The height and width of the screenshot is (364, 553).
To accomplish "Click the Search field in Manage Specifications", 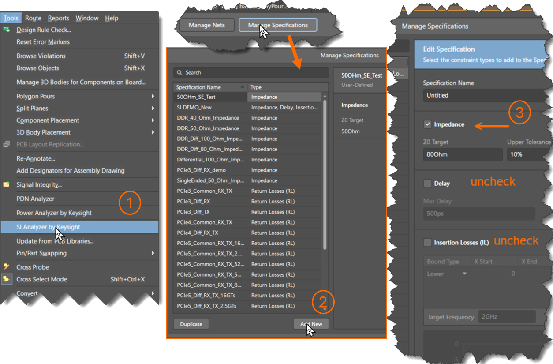I will tap(251, 72).
